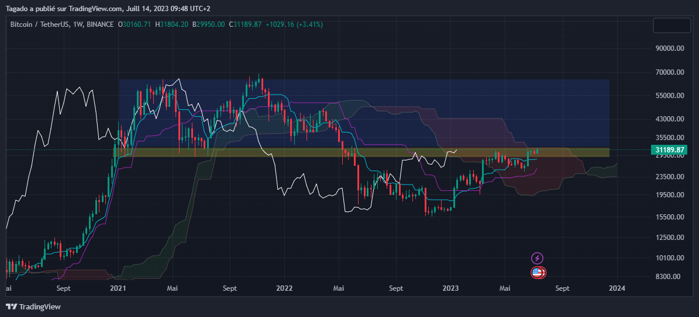
Task: Click the US flag economic event icon
Action: tap(538, 273)
